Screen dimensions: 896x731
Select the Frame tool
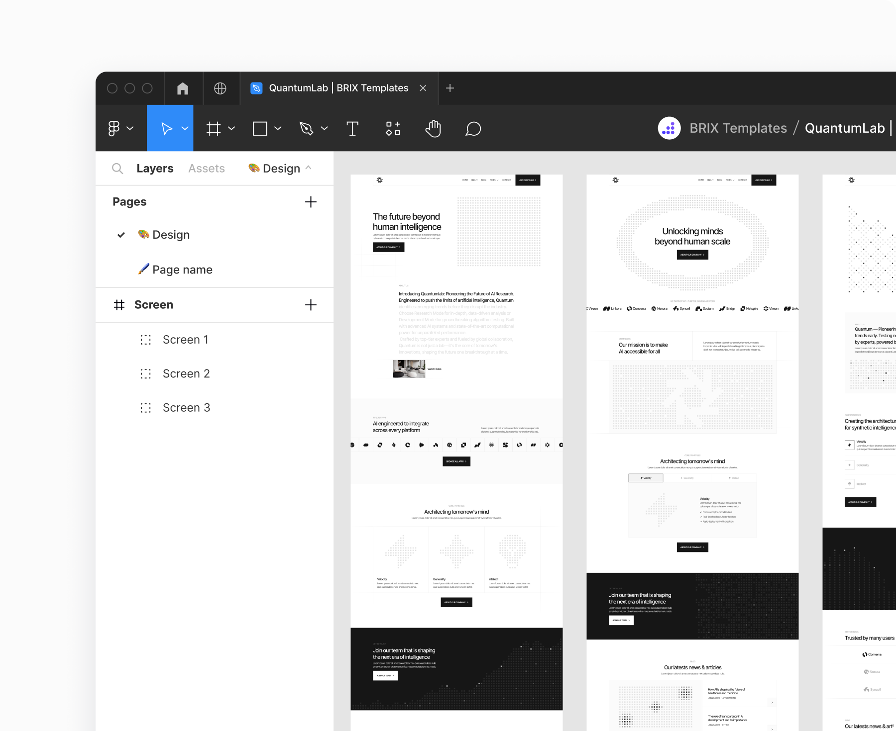[213, 128]
